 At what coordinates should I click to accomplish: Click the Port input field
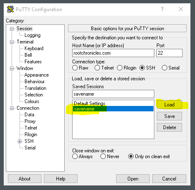click(x=169, y=53)
